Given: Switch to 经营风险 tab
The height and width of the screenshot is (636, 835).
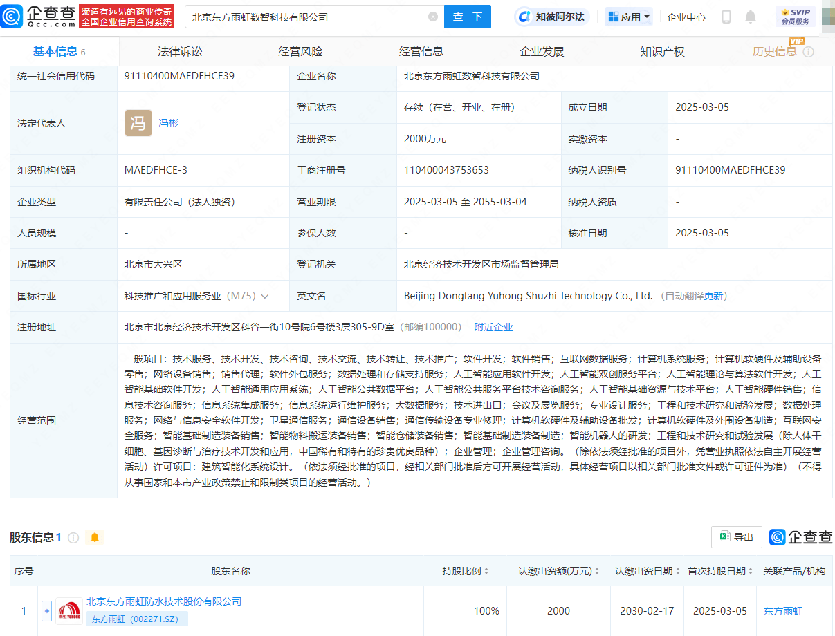Looking at the screenshot, I should tap(300, 51).
